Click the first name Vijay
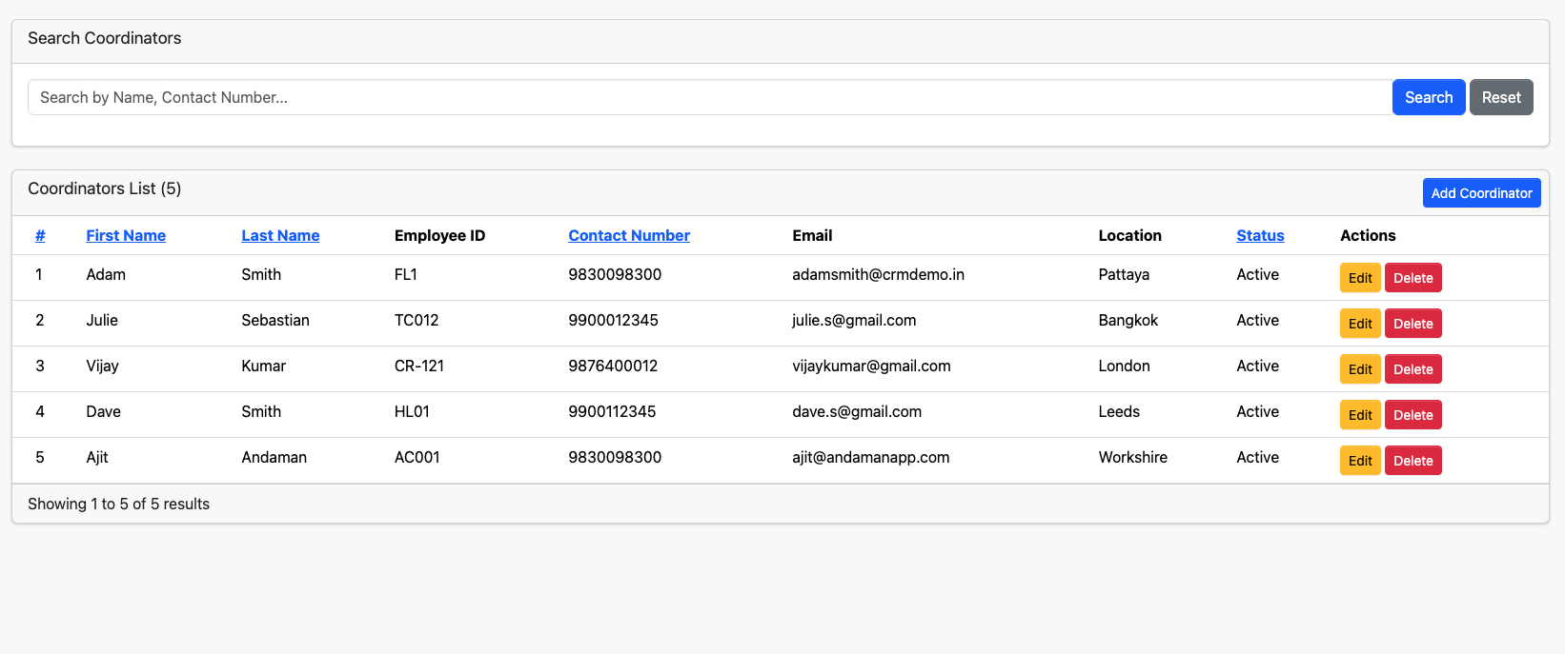This screenshot has height=654, width=1565. 102,366
